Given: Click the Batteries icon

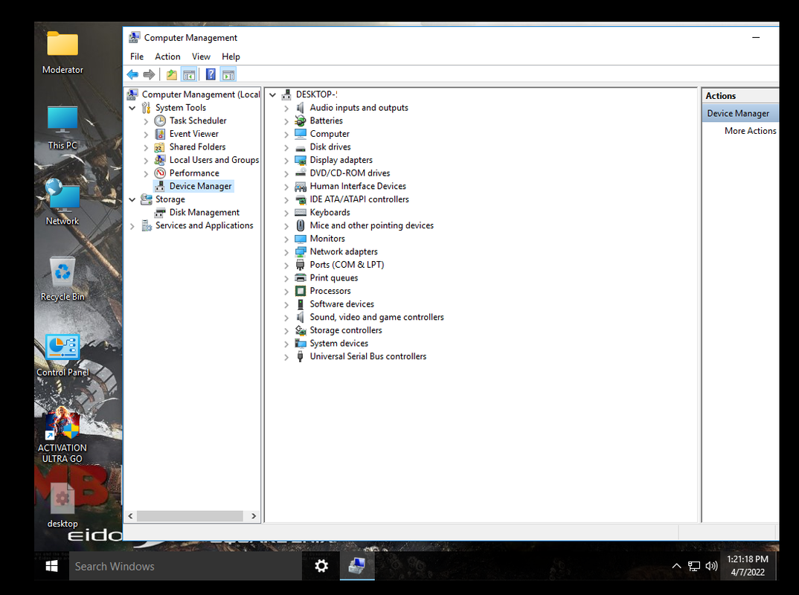Looking at the screenshot, I should pos(301,120).
